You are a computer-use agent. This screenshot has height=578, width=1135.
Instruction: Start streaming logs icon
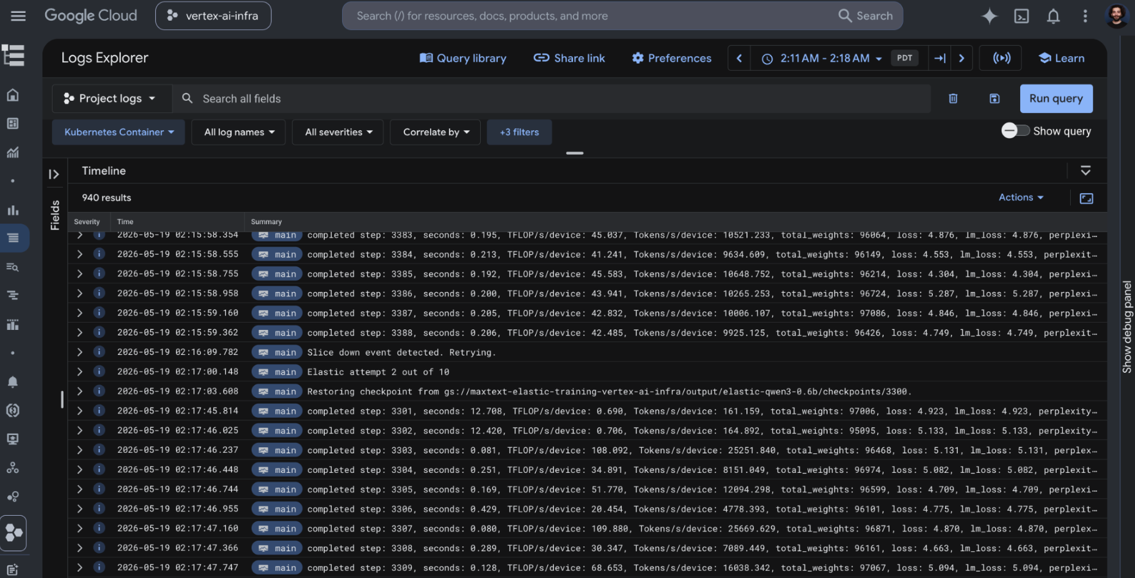(1001, 58)
